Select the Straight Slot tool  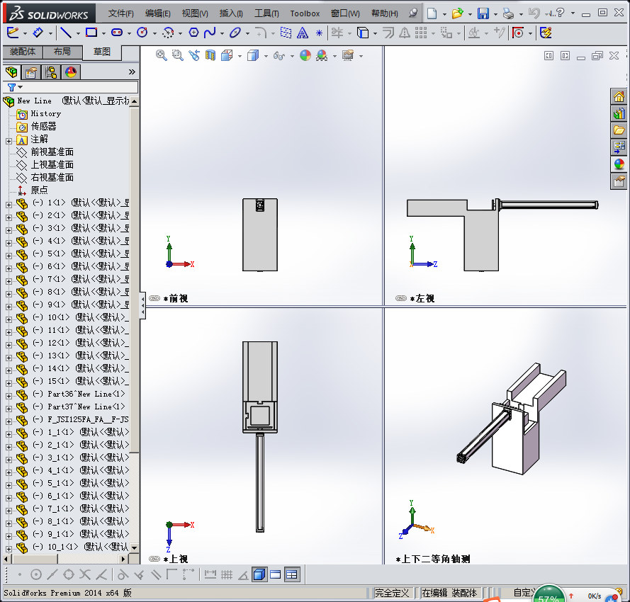point(117,33)
